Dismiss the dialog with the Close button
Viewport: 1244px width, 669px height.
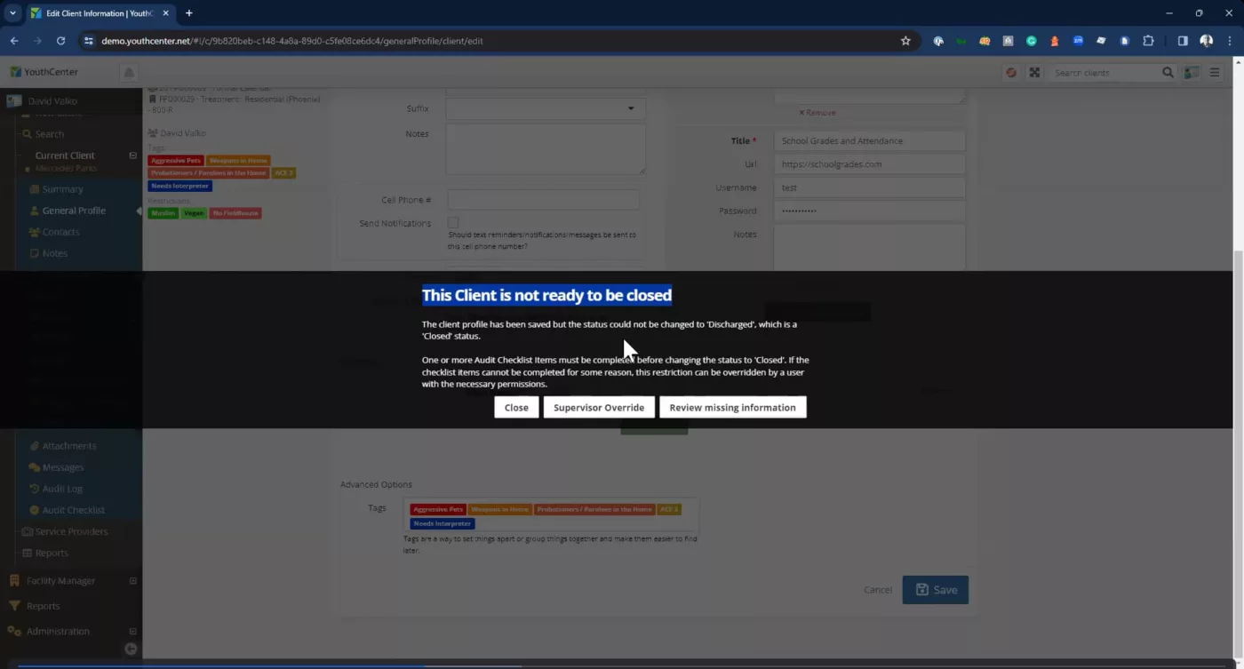[516, 408]
